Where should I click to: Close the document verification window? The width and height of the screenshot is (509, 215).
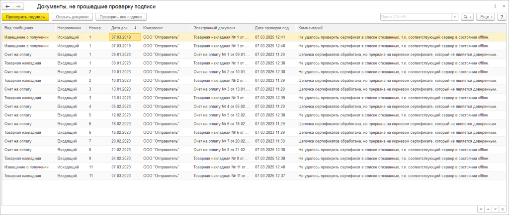pos(503,6)
